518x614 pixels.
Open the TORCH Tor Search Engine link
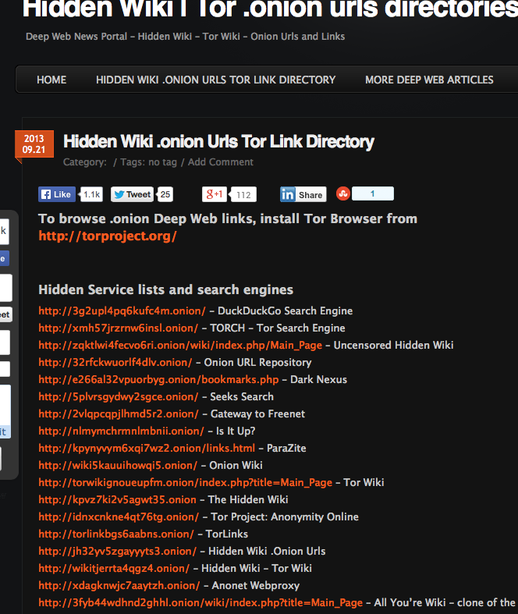coord(119,328)
